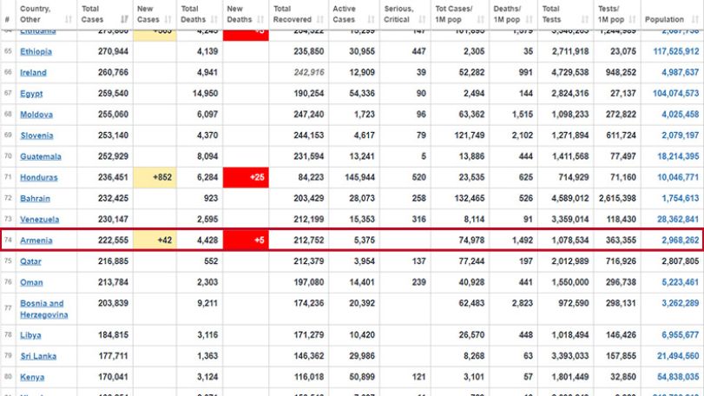Open Ethiopia population figure link
The height and width of the screenshot is (396, 704).
click(x=675, y=51)
